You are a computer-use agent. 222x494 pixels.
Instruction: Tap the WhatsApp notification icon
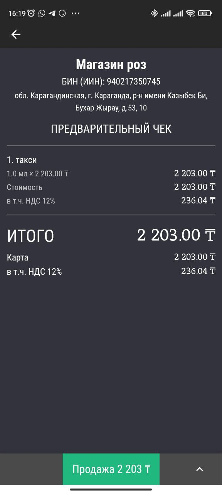click(x=42, y=13)
